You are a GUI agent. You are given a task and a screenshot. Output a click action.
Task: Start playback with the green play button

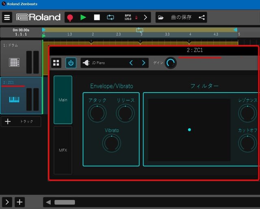point(83,17)
